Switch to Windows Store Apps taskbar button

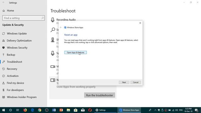point(129,110)
